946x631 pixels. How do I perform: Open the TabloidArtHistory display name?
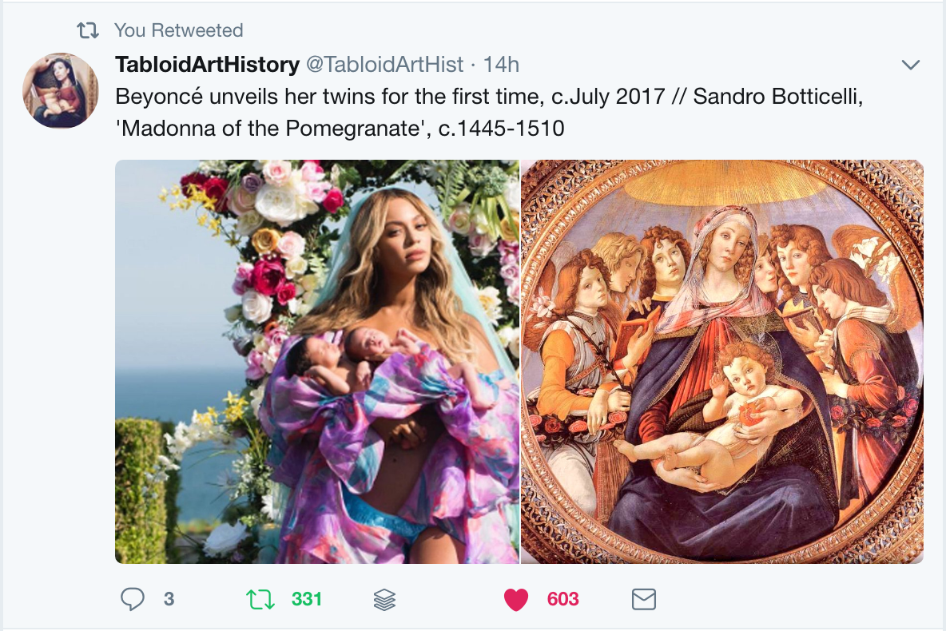[x=207, y=64]
